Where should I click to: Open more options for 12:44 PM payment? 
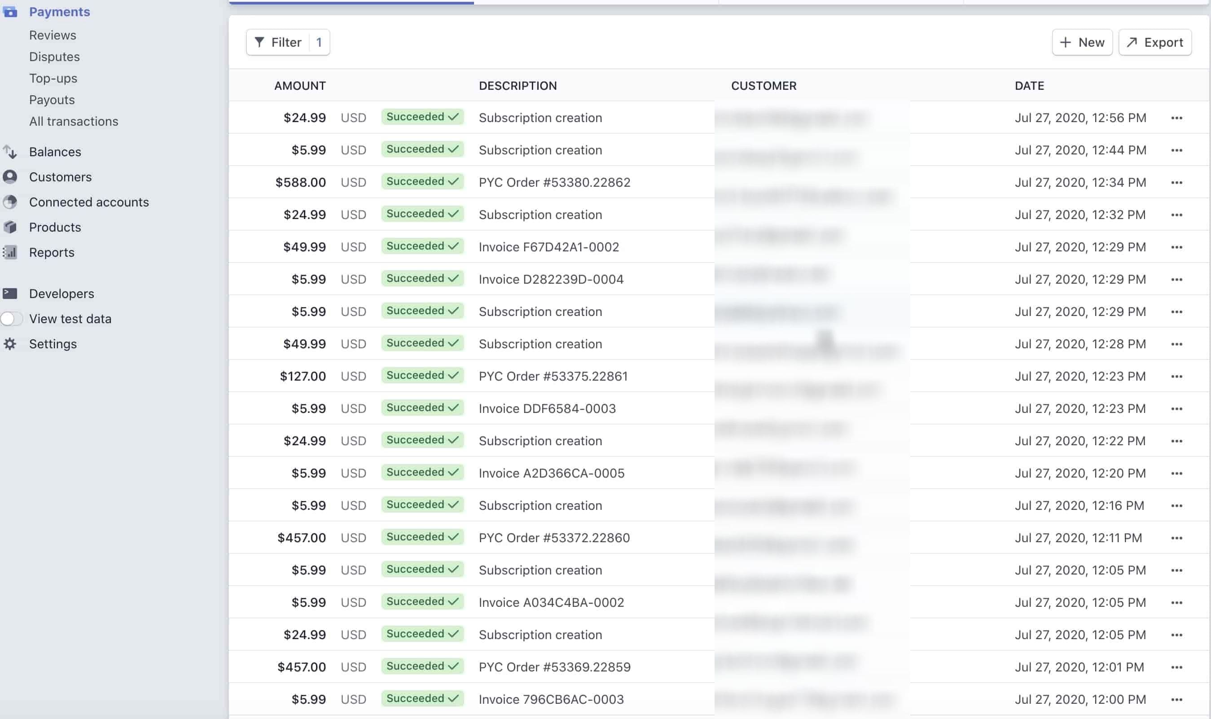click(x=1177, y=150)
